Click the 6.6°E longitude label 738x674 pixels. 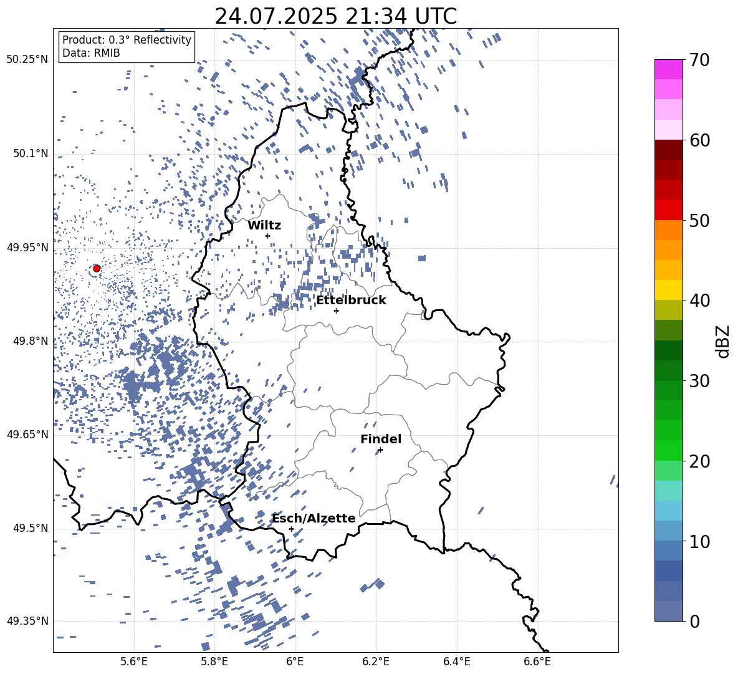click(x=537, y=662)
